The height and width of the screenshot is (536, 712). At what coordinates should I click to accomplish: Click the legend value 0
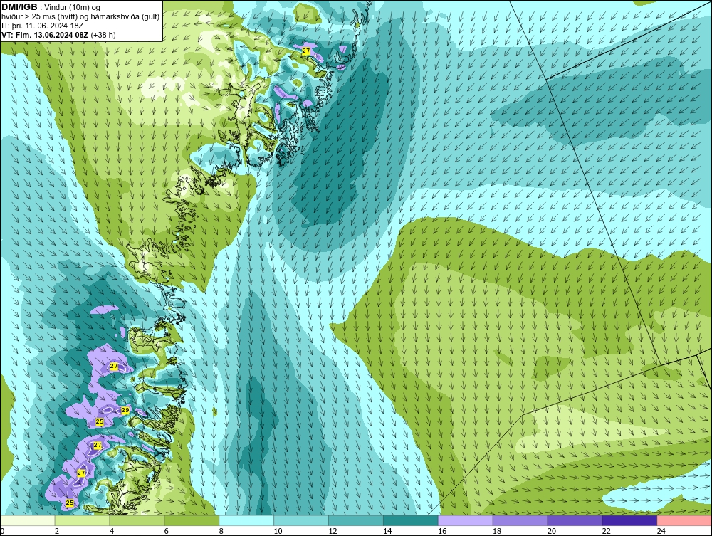click(2, 531)
